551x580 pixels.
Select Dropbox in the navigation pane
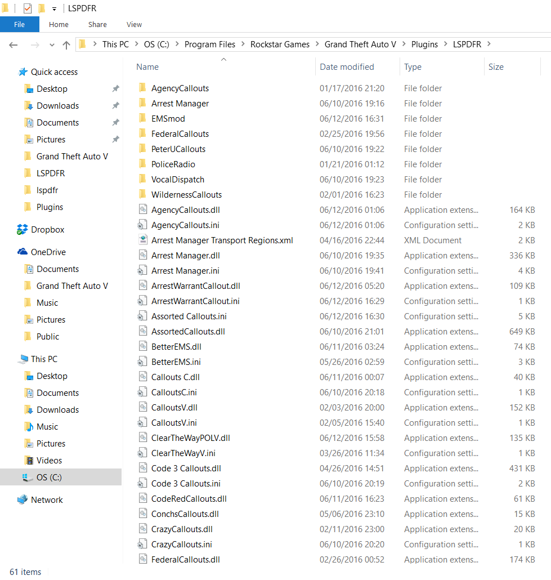47,230
